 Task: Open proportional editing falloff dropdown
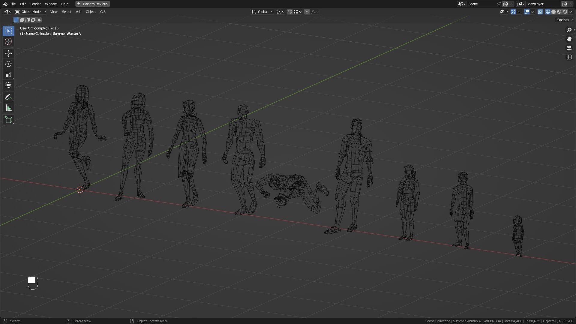(x=315, y=12)
